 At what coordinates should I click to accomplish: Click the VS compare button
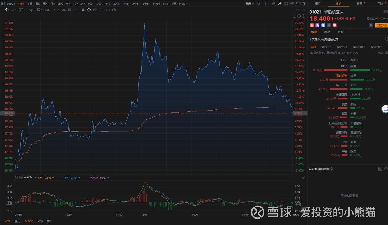[292, 4]
